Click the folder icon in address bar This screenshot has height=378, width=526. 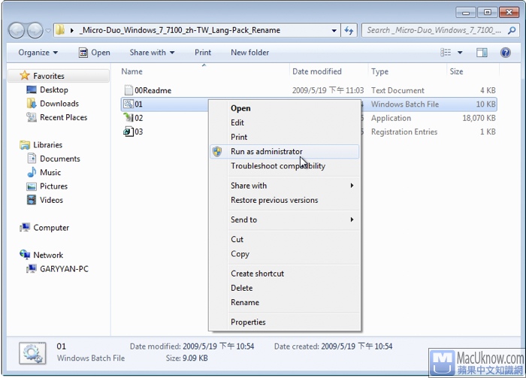tap(60, 30)
